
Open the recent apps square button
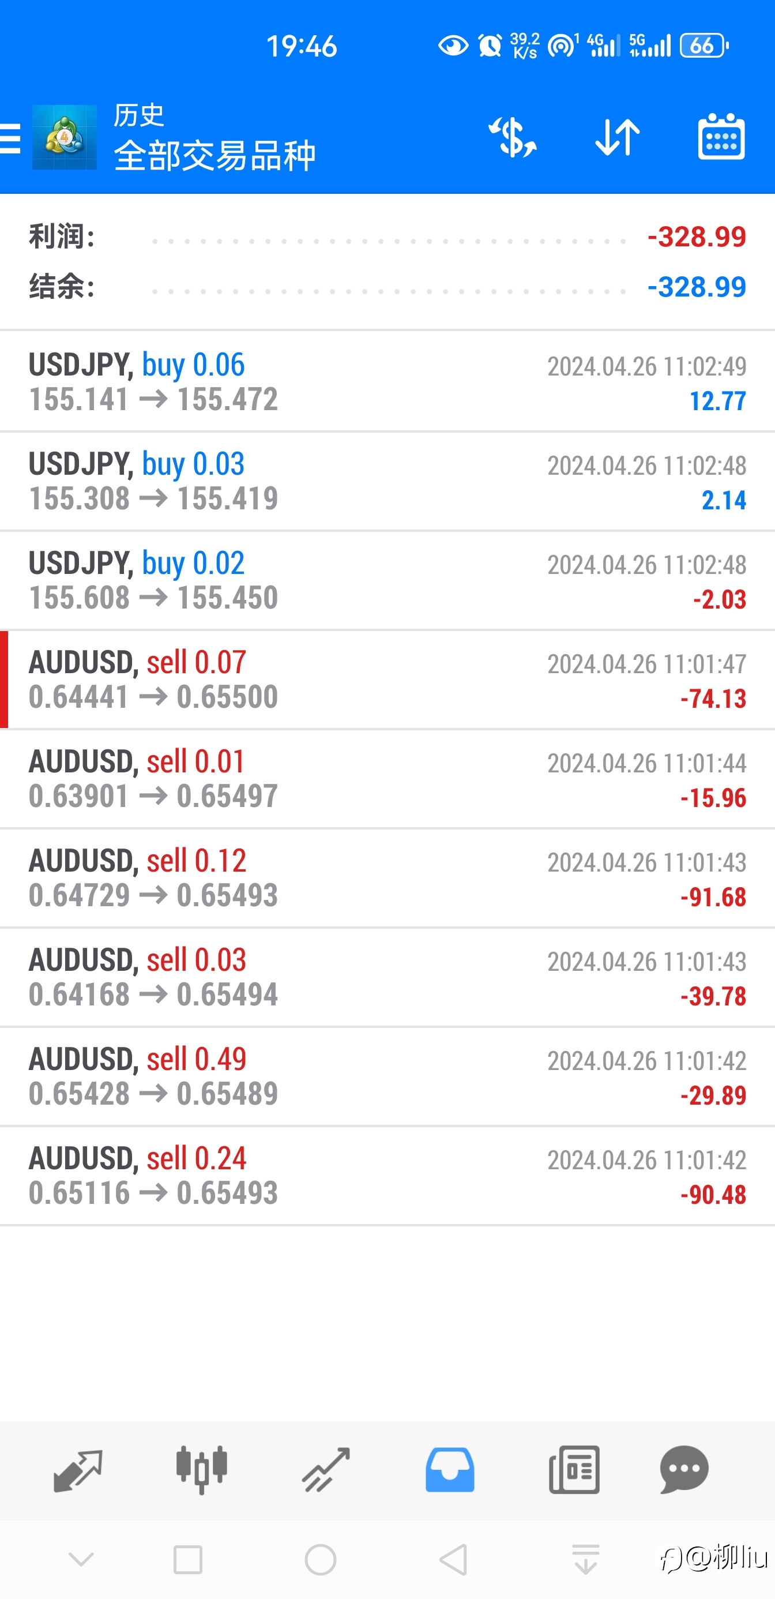[187, 1560]
